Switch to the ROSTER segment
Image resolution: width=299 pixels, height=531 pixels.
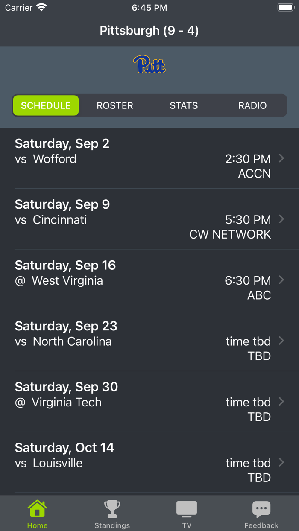[x=115, y=105]
